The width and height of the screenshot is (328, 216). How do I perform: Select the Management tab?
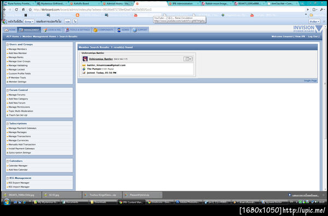coord(29,30)
